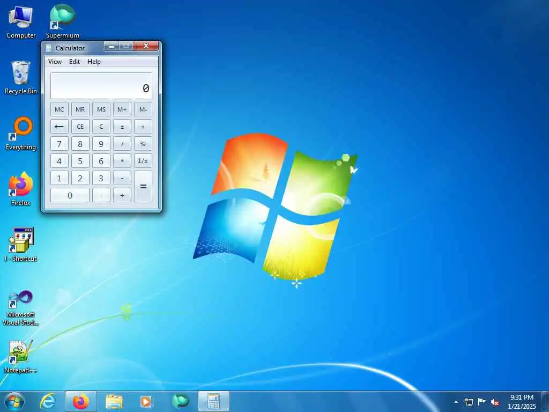Click digit 4 on the calculator
Viewport: 549px width, 412px height.
59,161
